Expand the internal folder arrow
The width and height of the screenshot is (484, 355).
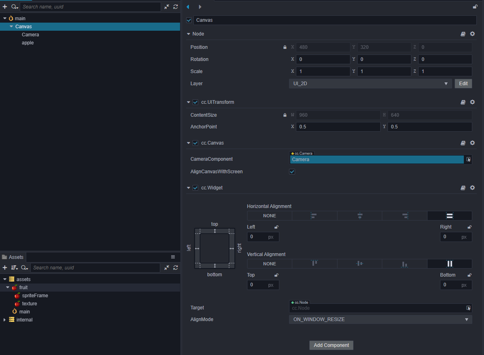(x=4, y=320)
